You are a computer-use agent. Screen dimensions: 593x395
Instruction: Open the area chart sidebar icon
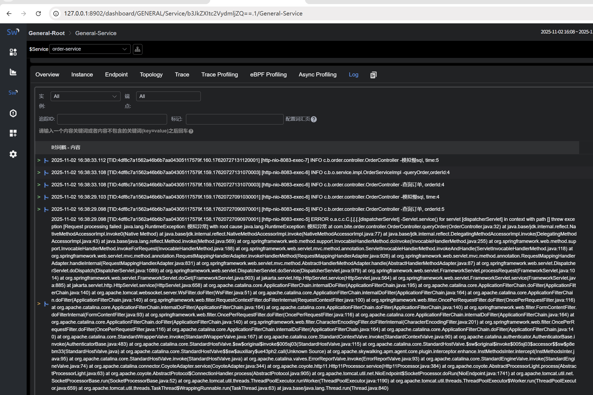point(13,72)
